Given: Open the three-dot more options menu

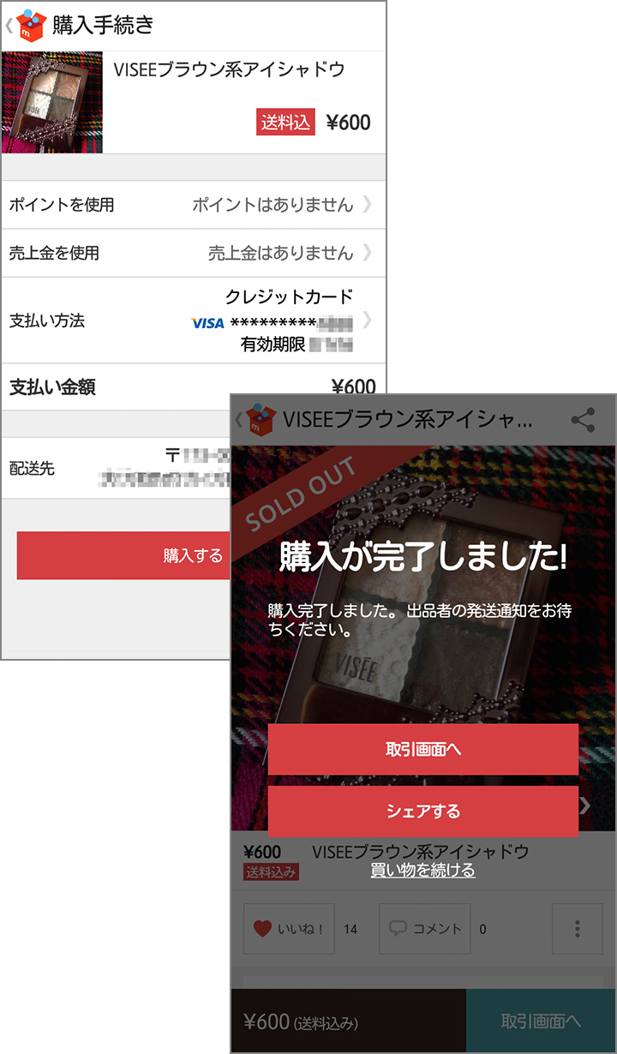Looking at the screenshot, I should click(578, 929).
